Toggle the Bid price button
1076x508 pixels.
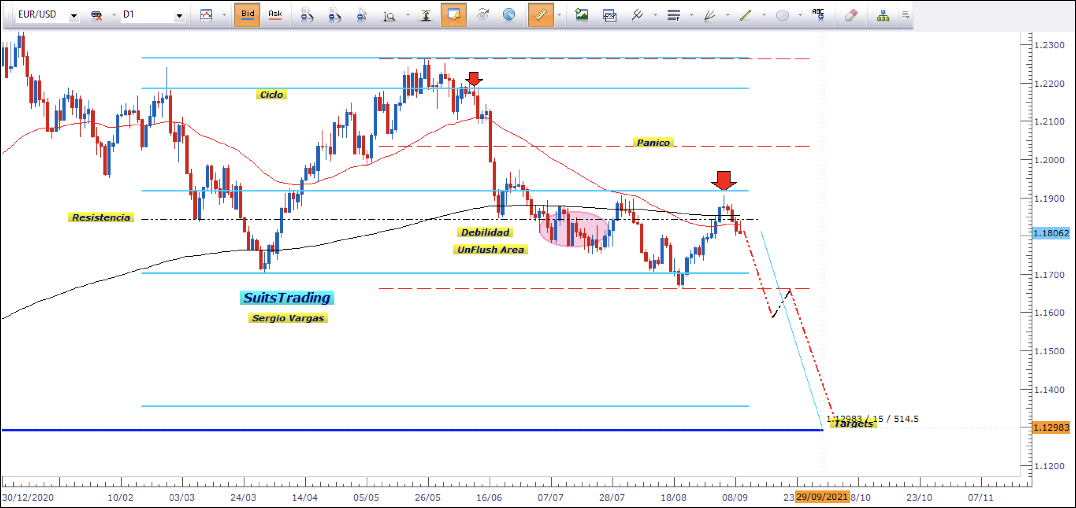(247, 15)
